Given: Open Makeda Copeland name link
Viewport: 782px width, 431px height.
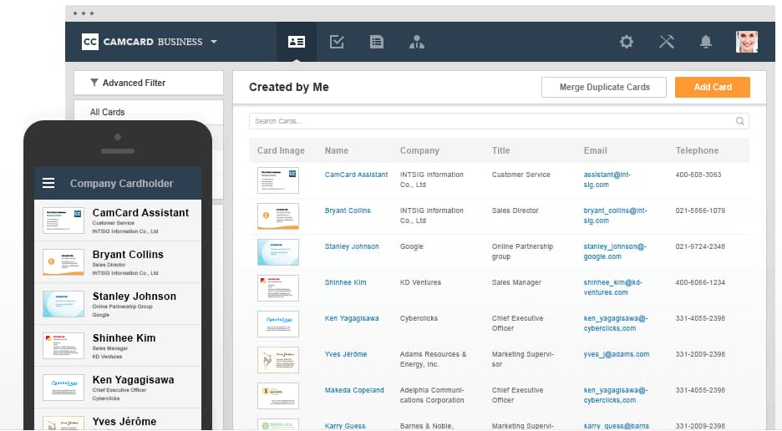Looking at the screenshot, I should (x=354, y=390).
